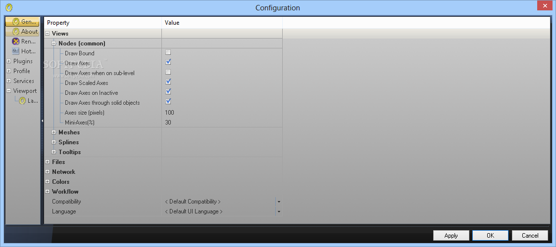
Task: Open the Compatibility dropdown arrow
Action: [279, 202]
